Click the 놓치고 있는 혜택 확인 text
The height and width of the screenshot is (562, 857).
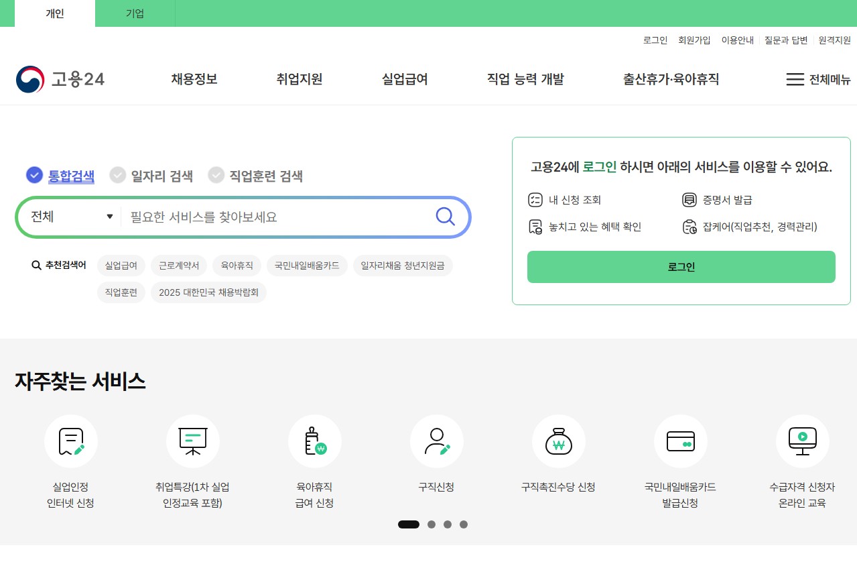595,227
